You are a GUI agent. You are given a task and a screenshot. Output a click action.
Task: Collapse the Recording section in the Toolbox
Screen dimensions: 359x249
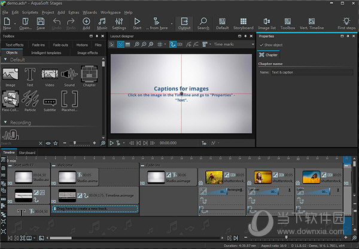tap(5, 122)
